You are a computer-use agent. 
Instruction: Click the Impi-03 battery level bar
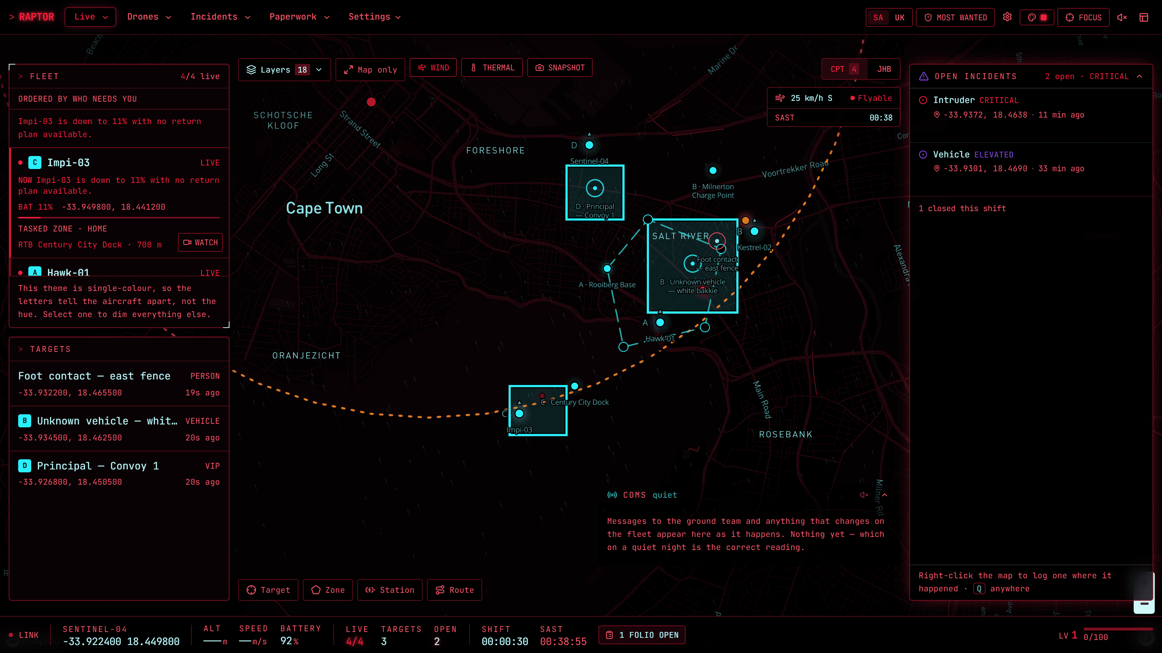119,218
